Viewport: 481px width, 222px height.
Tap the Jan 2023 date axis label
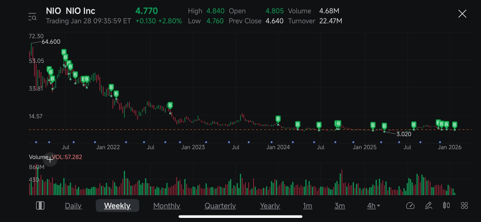click(x=193, y=147)
